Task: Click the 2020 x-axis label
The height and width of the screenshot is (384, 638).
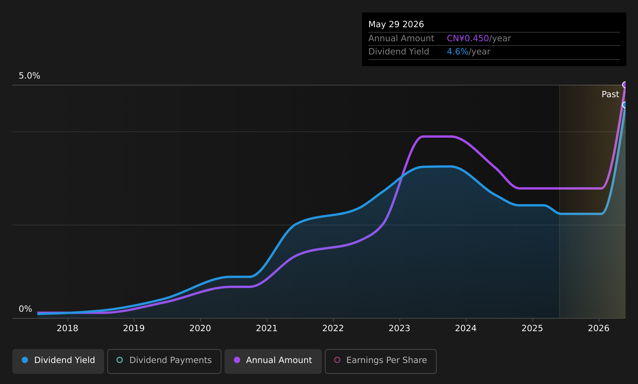Action: point(200,328)
